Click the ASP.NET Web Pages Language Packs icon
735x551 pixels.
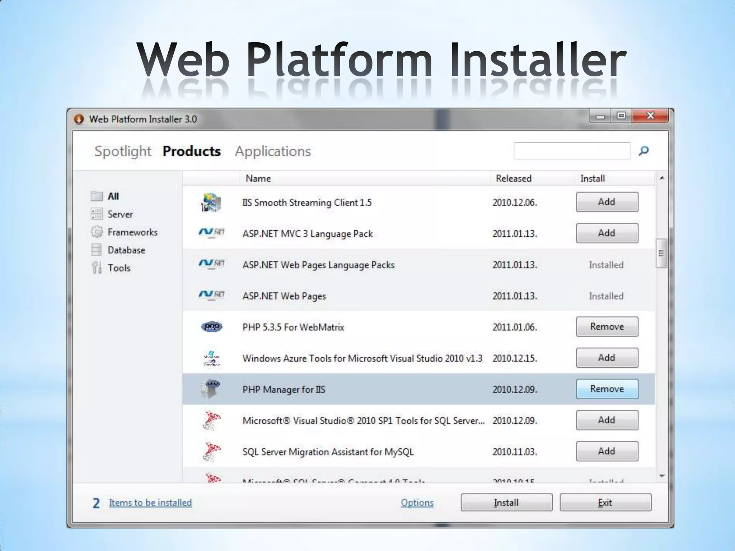click(x=211, y=264)
